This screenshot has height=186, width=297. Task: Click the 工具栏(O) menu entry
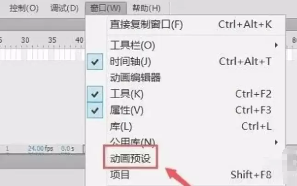[x=191, y=45]
